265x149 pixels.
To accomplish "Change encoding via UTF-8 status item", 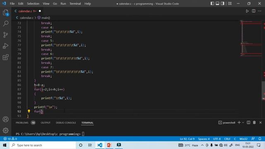I will [x=217, y=139].
